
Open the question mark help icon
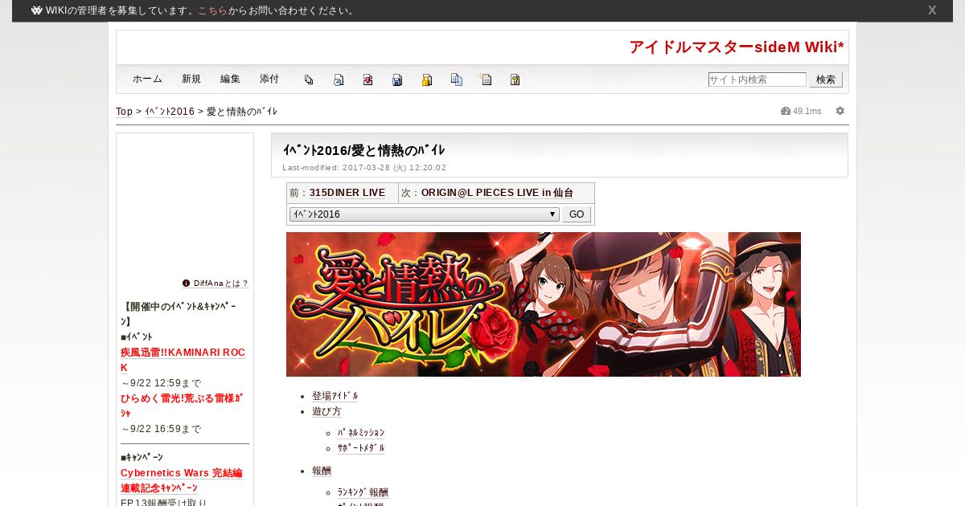pos(515,80)
